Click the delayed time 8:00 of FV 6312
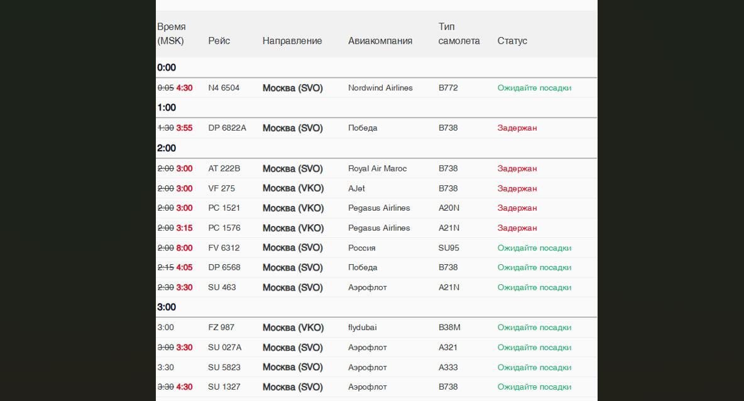The image size is (744, 401). coord(185,248)
